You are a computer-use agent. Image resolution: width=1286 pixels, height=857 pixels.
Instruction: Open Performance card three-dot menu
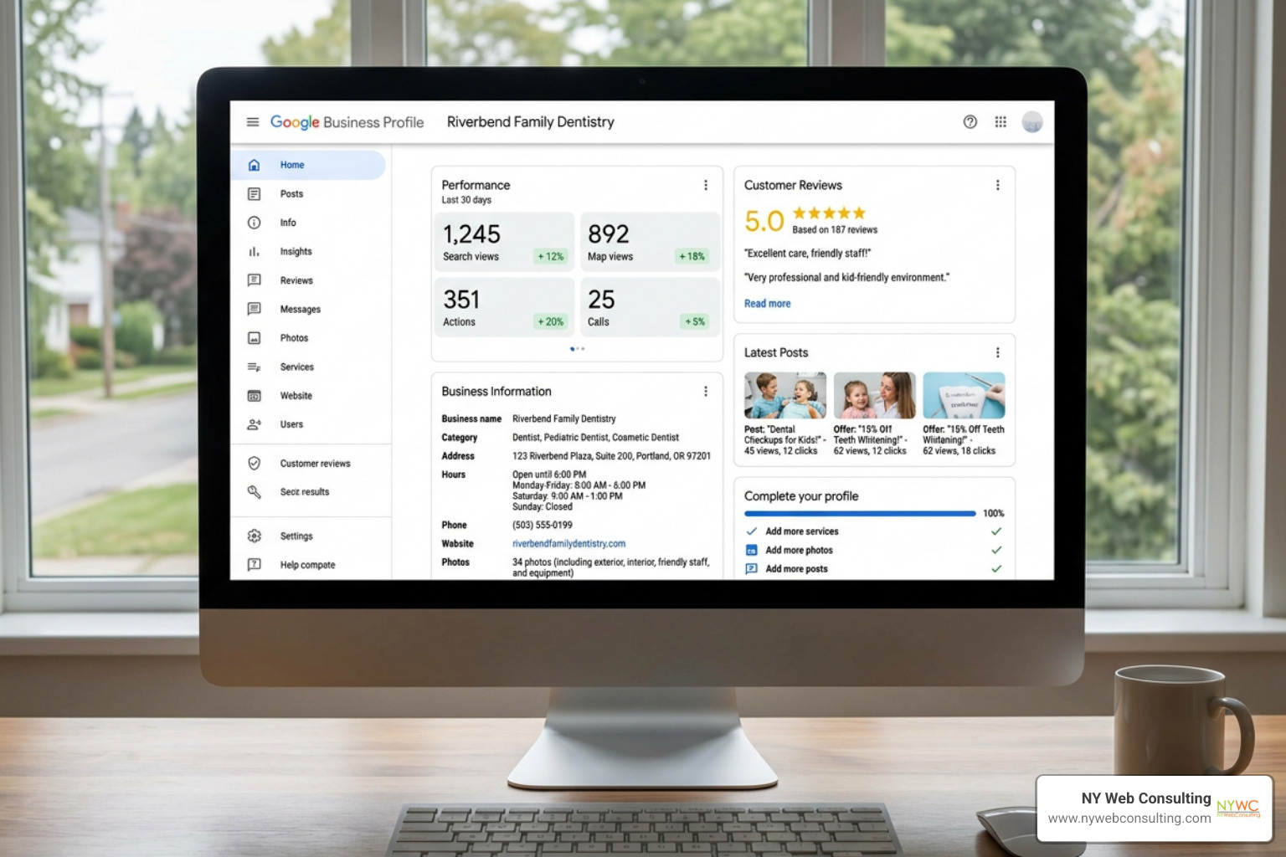706,185
